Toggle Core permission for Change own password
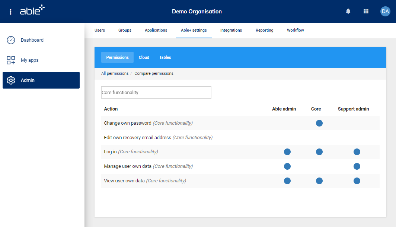The height and width of the screenshot is (227, 396). click(x=319, y=123)
